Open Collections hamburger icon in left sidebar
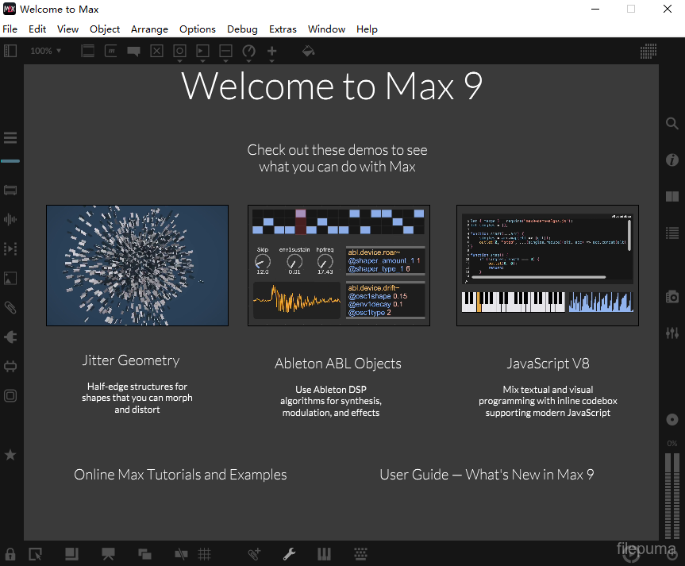This screenshot has height=566, width=685. click(10, 137)
